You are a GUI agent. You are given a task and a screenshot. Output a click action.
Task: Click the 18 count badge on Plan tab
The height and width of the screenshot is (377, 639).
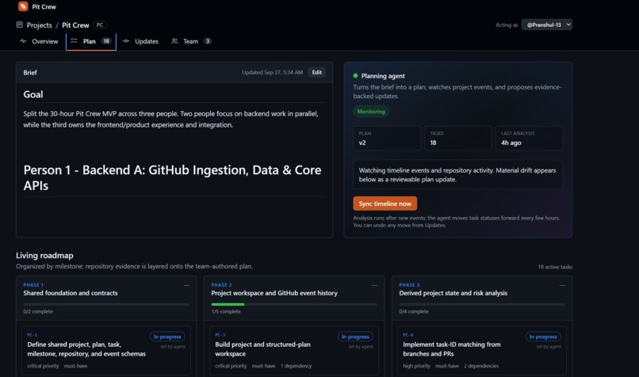[x=106, y=41]
